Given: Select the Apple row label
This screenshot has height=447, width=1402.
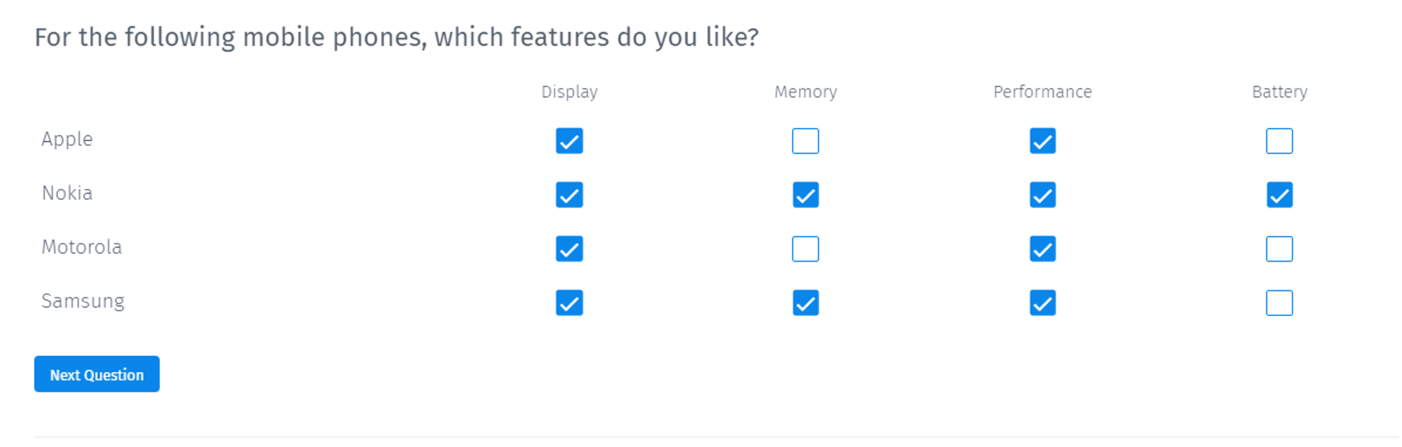Looking at the screenshot, I should tap(67, 140).
